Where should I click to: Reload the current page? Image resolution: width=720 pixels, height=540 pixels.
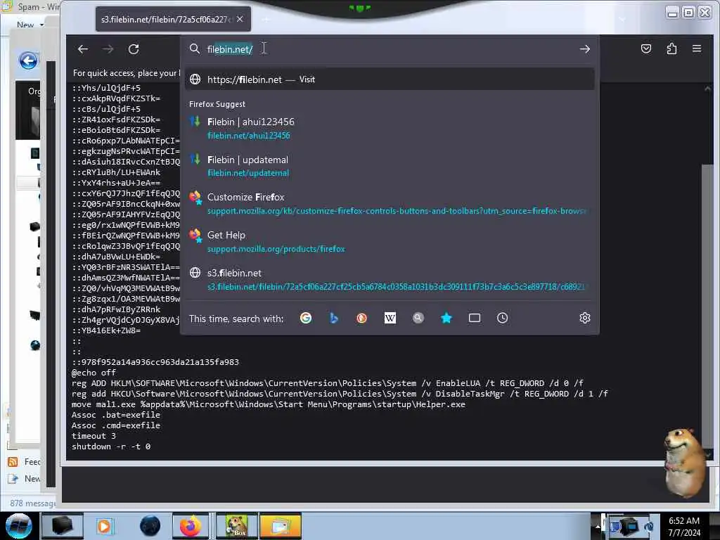click(x=134, y=49)
